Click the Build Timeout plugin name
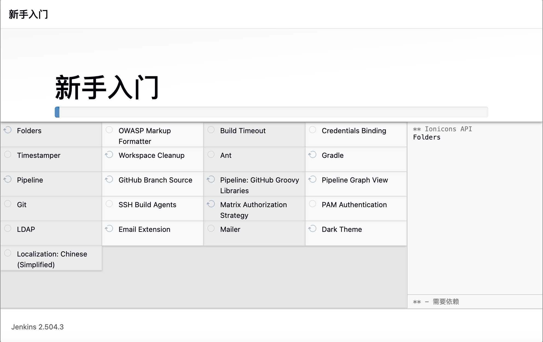543x342 pixels. 243,131
